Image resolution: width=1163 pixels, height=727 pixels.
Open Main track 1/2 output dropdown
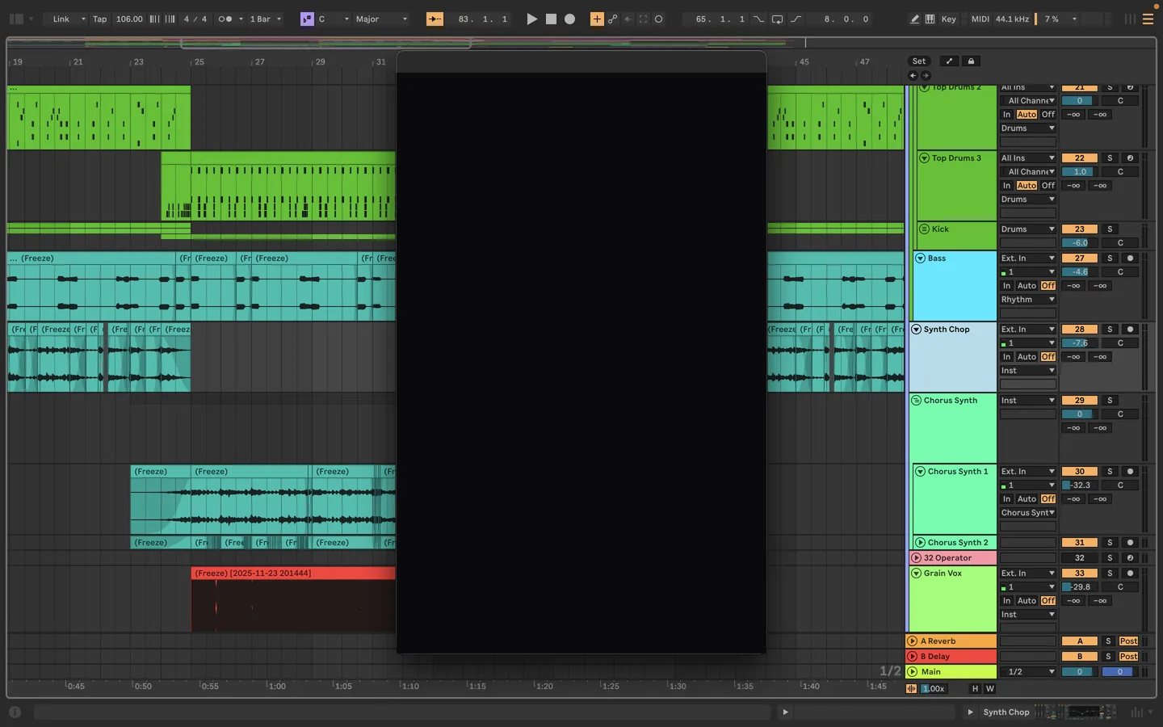[x=1027, y=672]
